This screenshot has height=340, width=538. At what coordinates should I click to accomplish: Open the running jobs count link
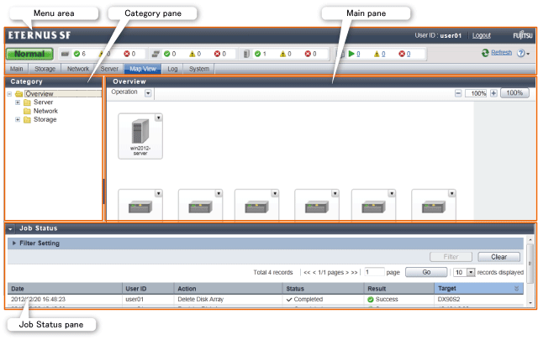[358, 54]
